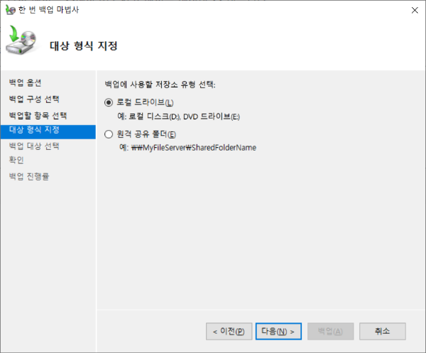Screen dimensions: 426x353
Task: Open the 백업할 항목 선택 step
Action: coord(38,116)
